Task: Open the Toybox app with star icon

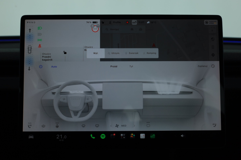Action: (132, 136)
